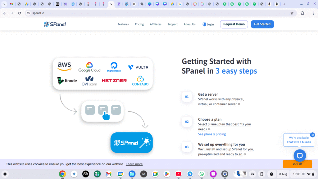Expand the tab search dropdown arrow
This screenshot has width=318, height=179.
pyautogui.click(x=4, y=4)
